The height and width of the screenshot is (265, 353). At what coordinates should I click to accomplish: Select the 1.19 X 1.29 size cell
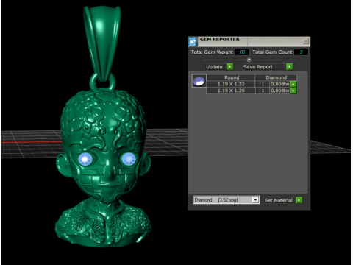point(231,91)
